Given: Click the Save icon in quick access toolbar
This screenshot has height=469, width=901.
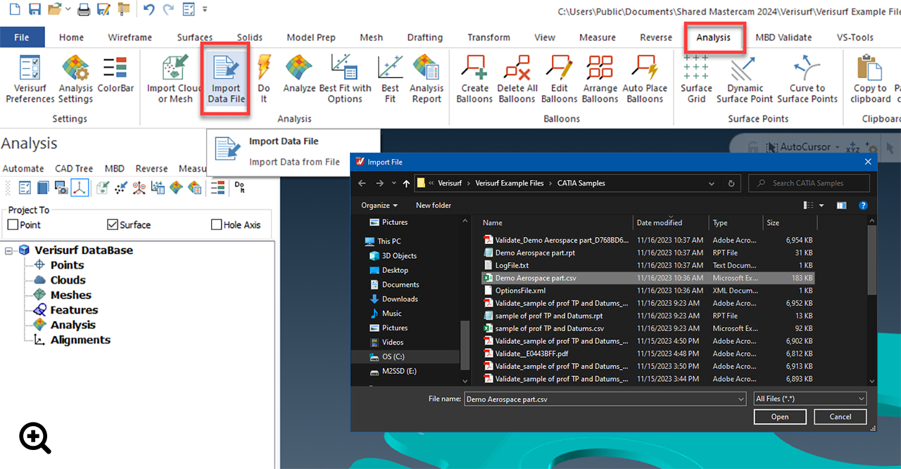Looking at the screenshot, I should click(35, 10).
